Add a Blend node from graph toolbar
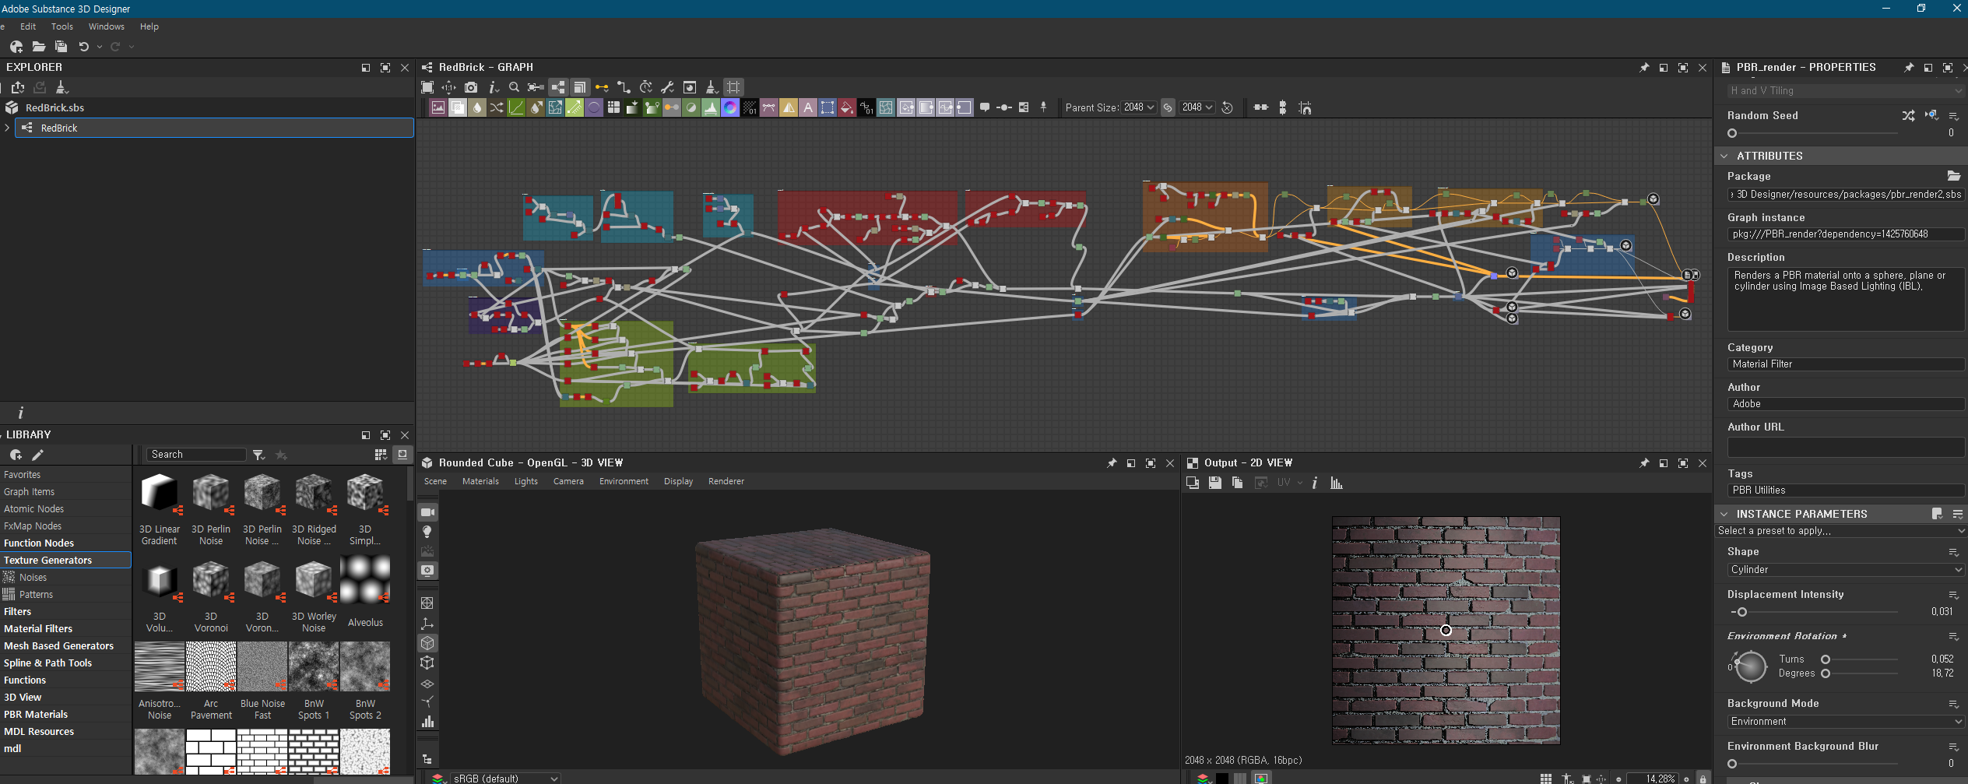 click(x=458, y=107)
